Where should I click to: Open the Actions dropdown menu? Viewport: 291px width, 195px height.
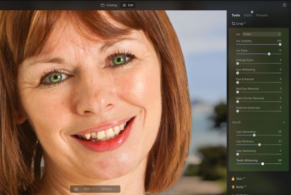click(108, 189)
